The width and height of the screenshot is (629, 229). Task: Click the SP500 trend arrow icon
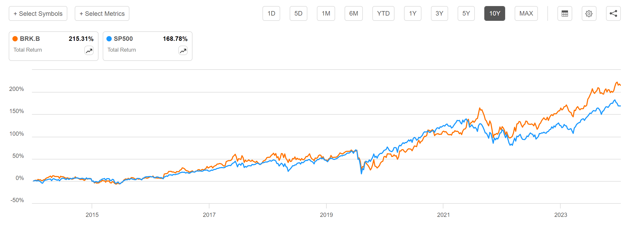click(x=183, y=51)
